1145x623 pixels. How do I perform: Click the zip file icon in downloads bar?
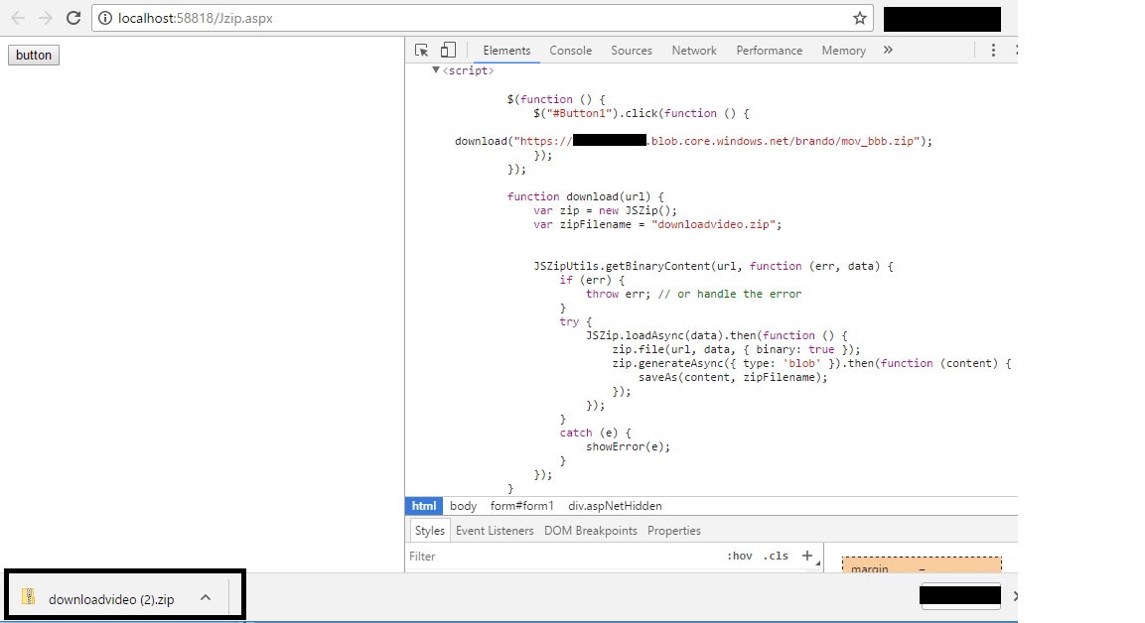click(29, 597)
